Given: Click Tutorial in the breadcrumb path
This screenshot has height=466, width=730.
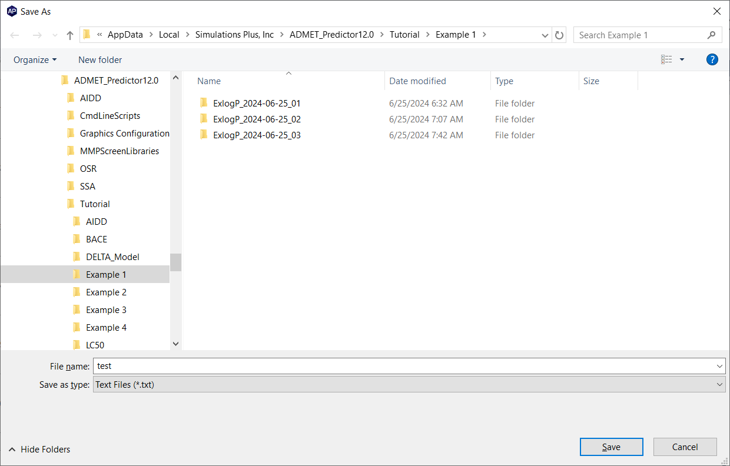Looking at the screenshot, I should pyautogui.click(x=404, y=35).
